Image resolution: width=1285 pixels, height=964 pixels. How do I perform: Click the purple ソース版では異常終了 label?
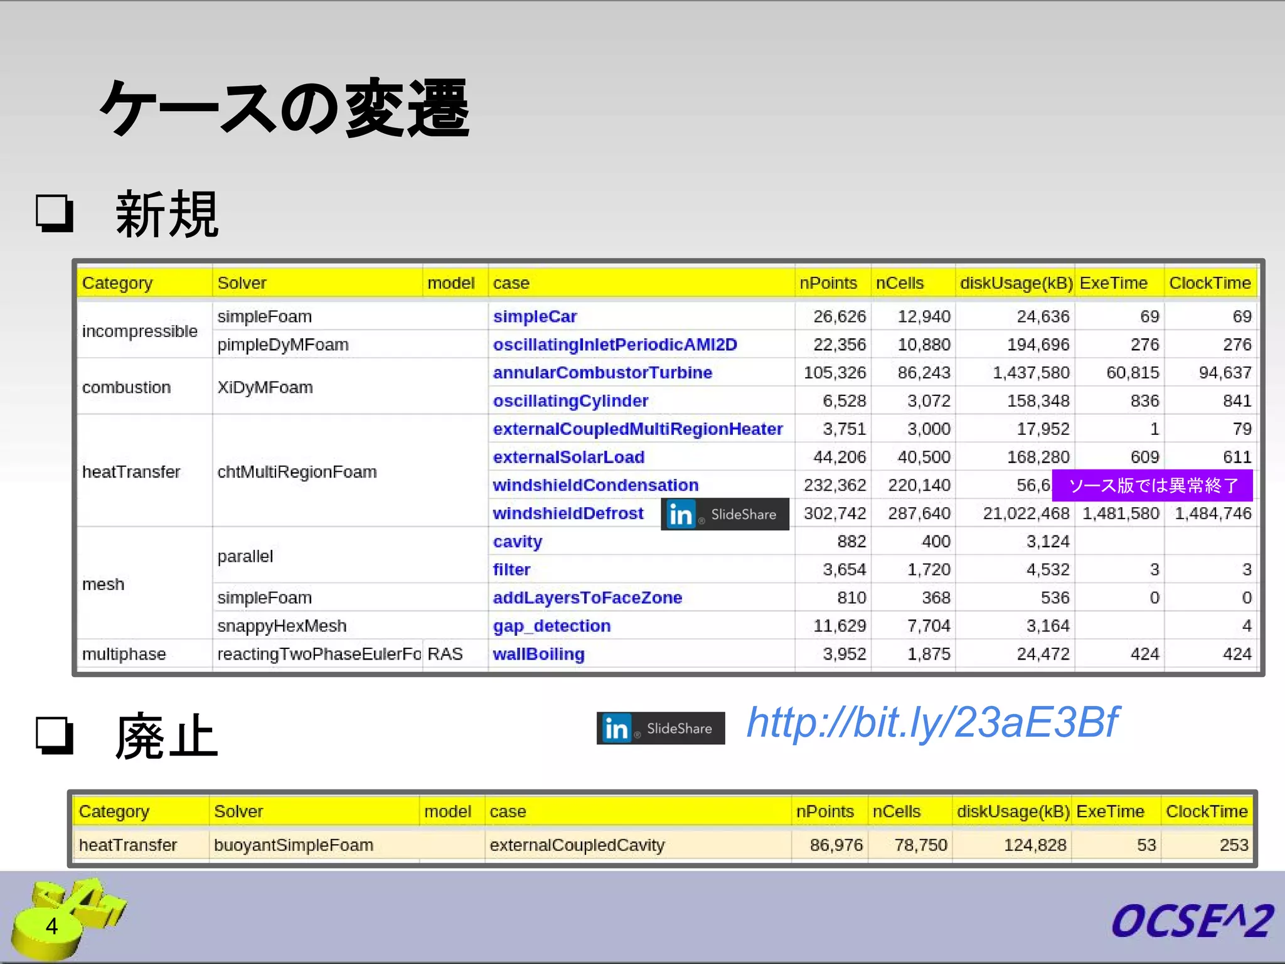1152,485
